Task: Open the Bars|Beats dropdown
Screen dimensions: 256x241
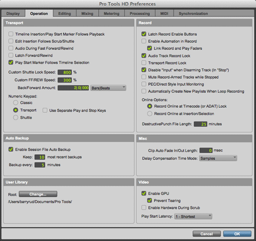Action: (108, 88)
